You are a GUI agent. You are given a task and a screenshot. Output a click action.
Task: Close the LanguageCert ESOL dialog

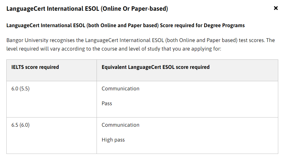[276, 8]
